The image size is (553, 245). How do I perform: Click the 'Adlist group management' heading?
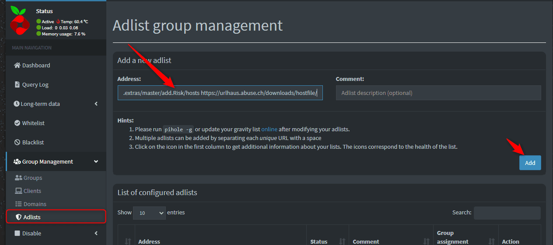click(198, 25)
